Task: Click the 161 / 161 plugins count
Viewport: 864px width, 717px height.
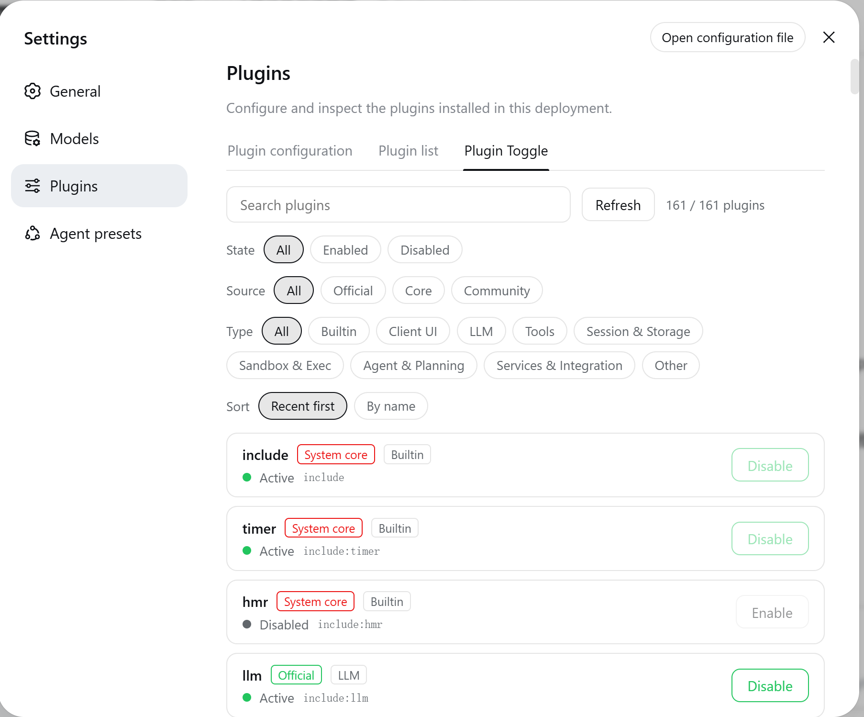Action: pyautogui.click(x=715, y=205)
